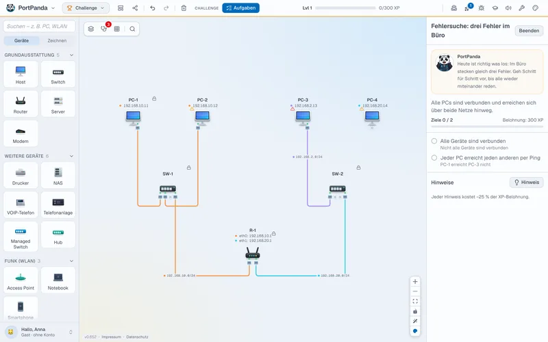Click the magic wand auto-layout icon

(x=415, y=321)
